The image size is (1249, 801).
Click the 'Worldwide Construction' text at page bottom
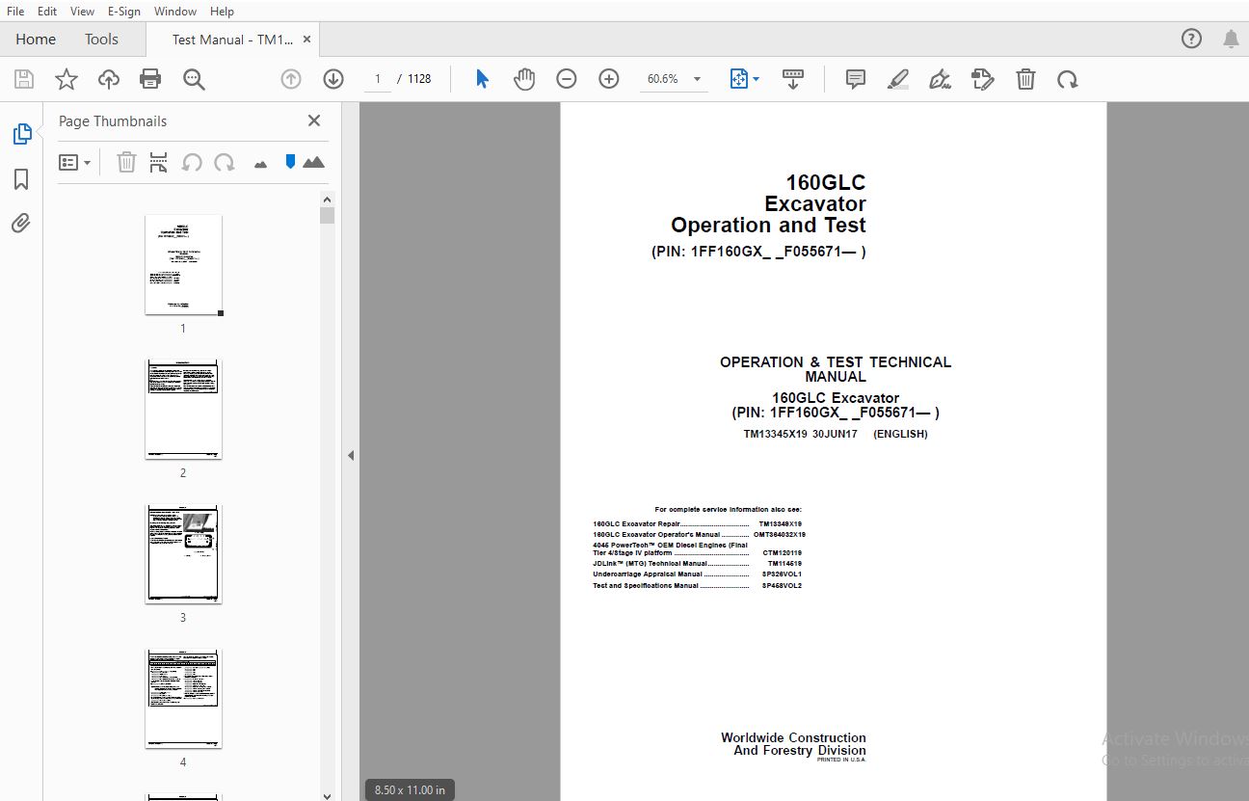coord(793,737)
